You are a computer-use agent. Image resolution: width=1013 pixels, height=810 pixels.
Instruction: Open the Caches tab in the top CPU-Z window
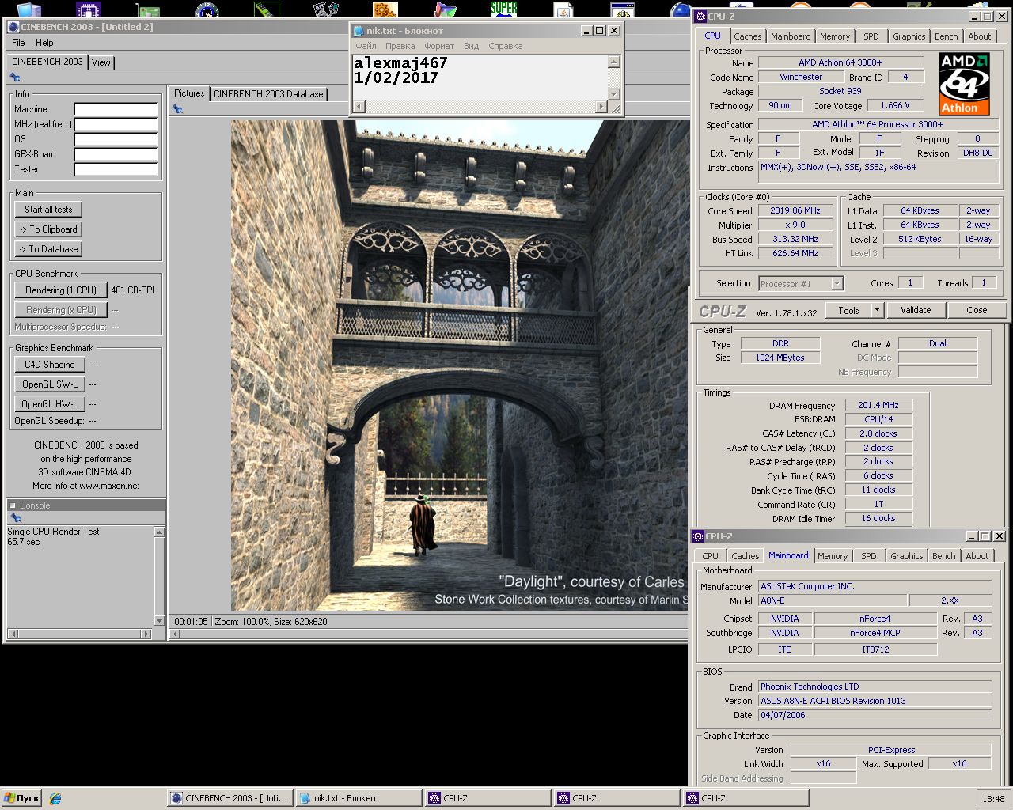point(747,36)
